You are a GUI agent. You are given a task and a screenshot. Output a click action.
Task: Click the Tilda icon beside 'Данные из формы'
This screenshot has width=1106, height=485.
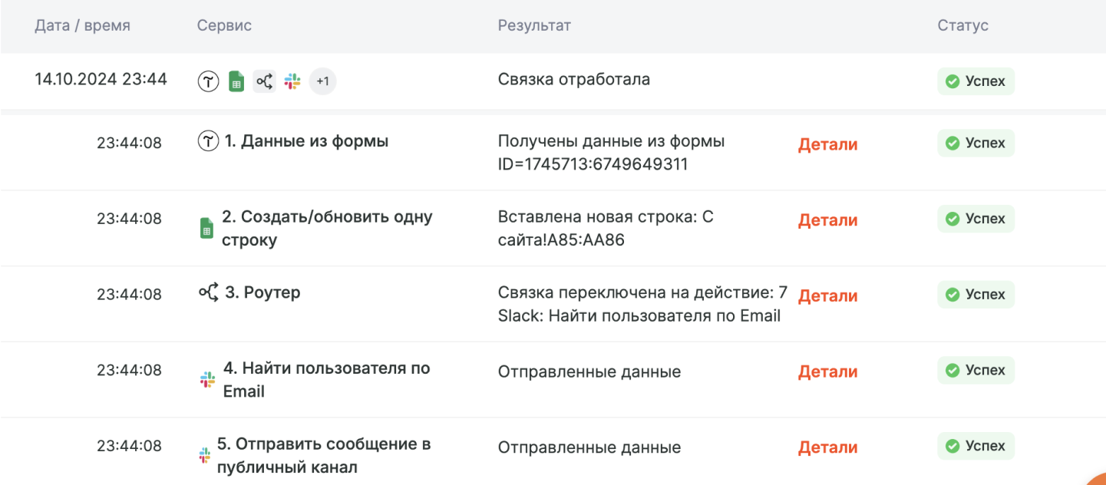click(x=208, y=142)
